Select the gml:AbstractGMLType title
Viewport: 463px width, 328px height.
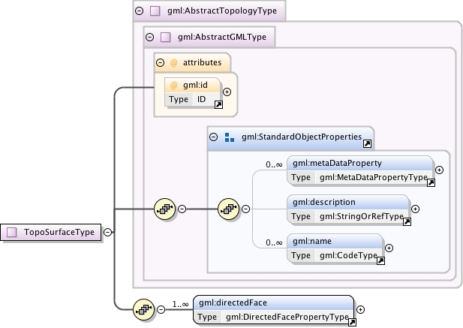(222, 38)
